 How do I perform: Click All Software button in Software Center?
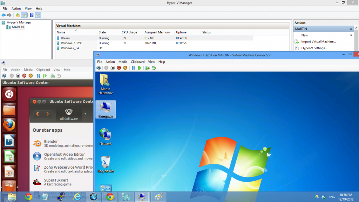tap(69, 114)
